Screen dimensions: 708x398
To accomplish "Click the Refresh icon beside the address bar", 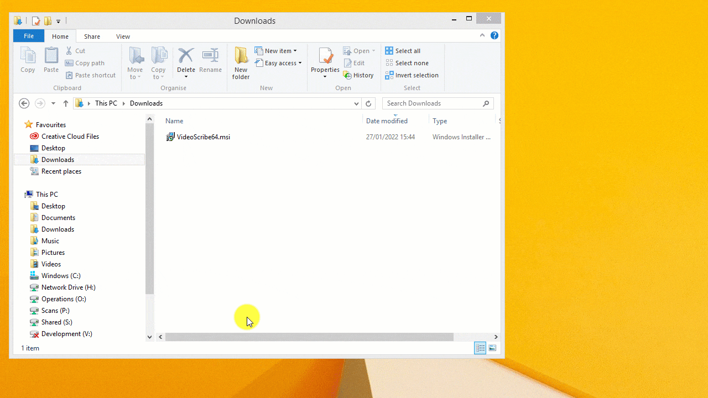I will coord(368,103).
